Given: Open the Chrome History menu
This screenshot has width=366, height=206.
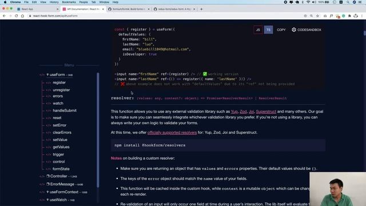Looking at the screenshot, I should pyautogui.click(x=54, y=2).
